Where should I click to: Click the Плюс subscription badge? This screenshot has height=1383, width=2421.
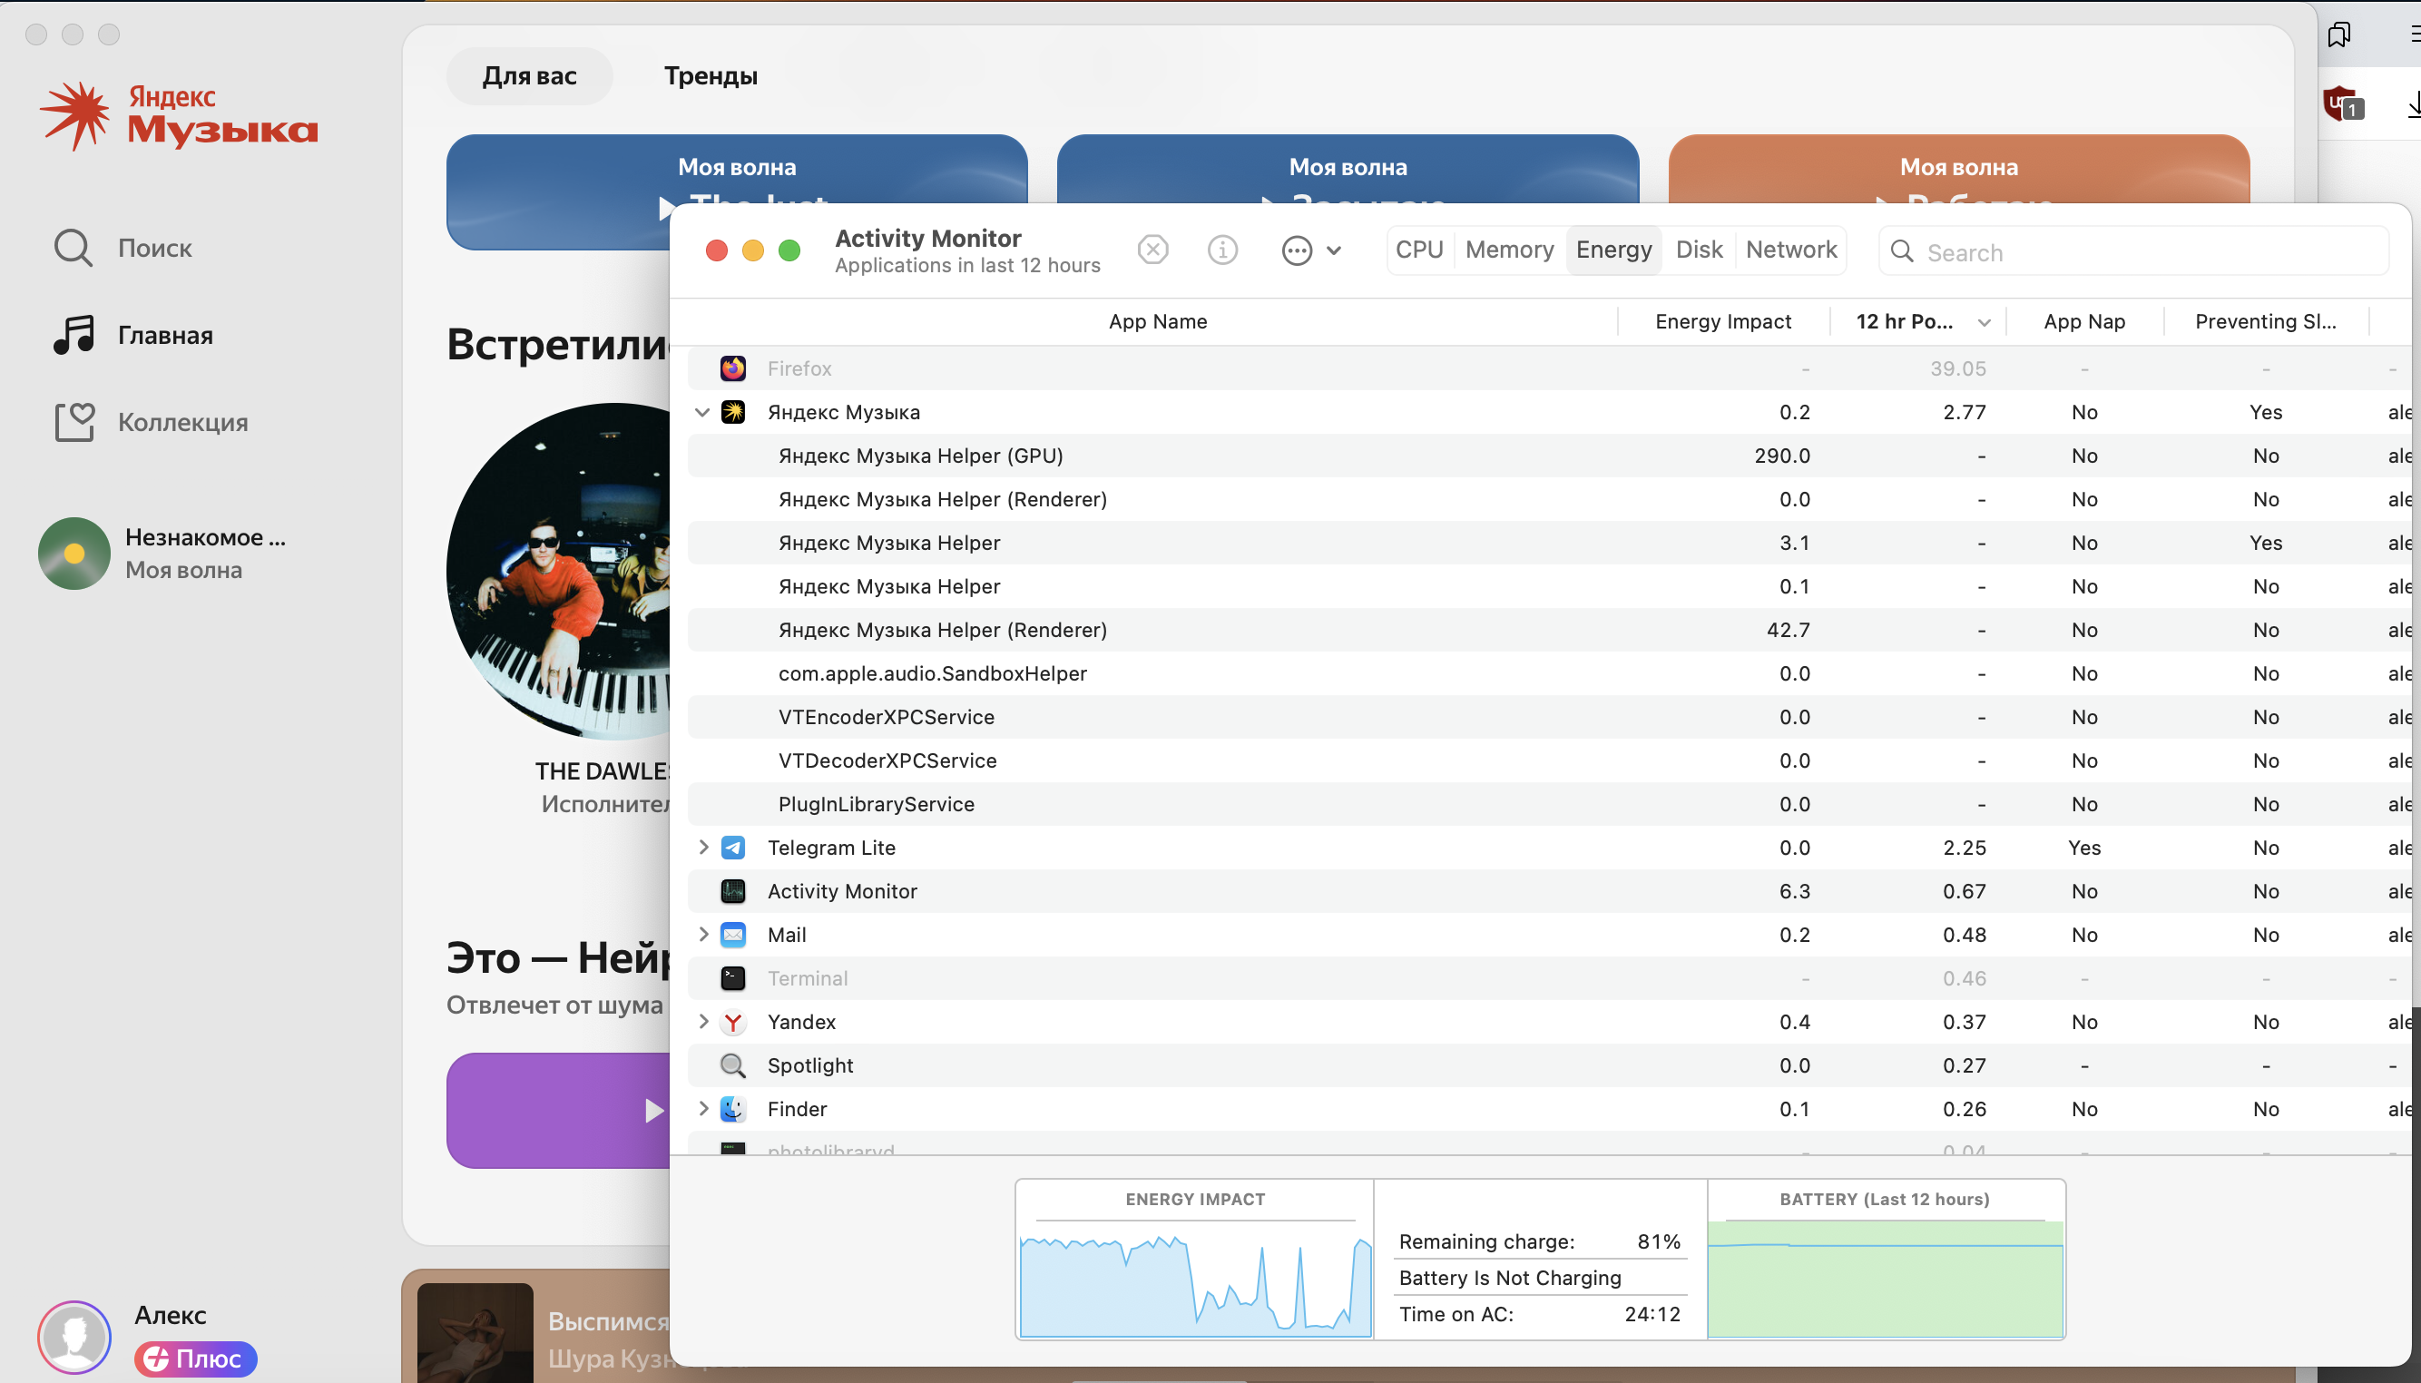[x=196, y=1359]
